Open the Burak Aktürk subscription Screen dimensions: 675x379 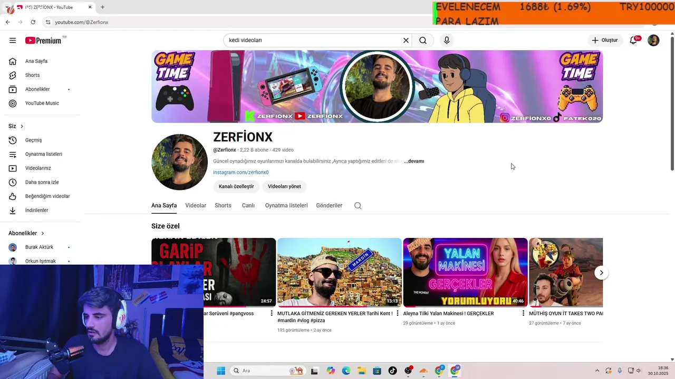click(40, 247)
